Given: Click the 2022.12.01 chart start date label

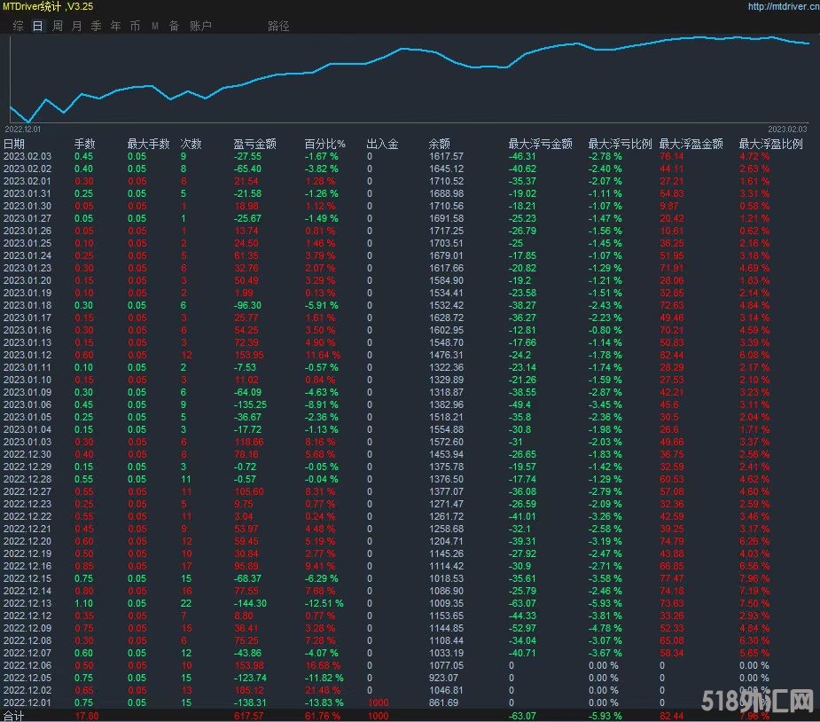Looking at the screenshot, I should click(x=22, y=129).
